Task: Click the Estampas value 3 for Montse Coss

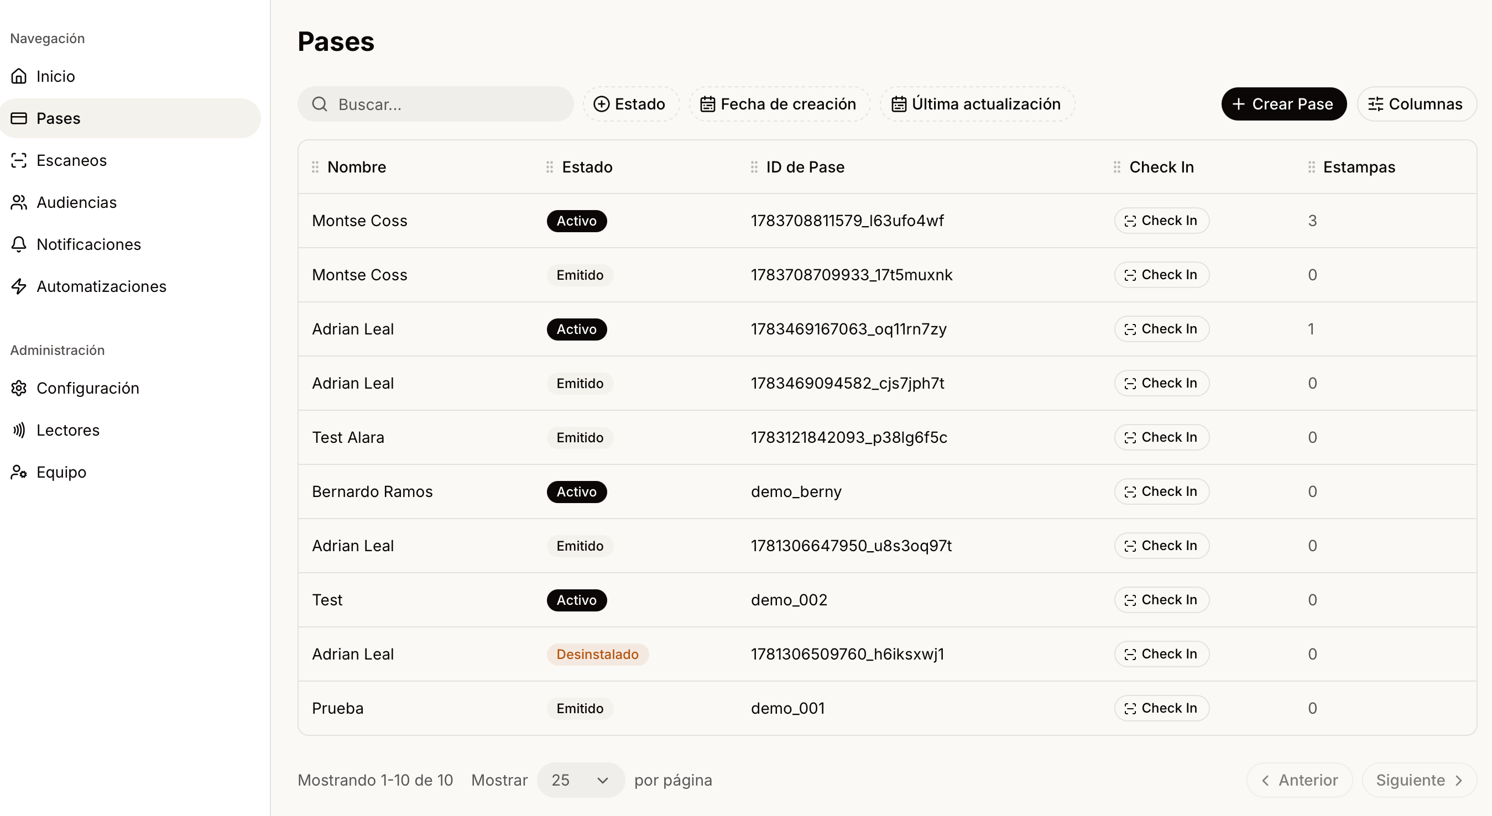Action: click(x=1312, y=221)
